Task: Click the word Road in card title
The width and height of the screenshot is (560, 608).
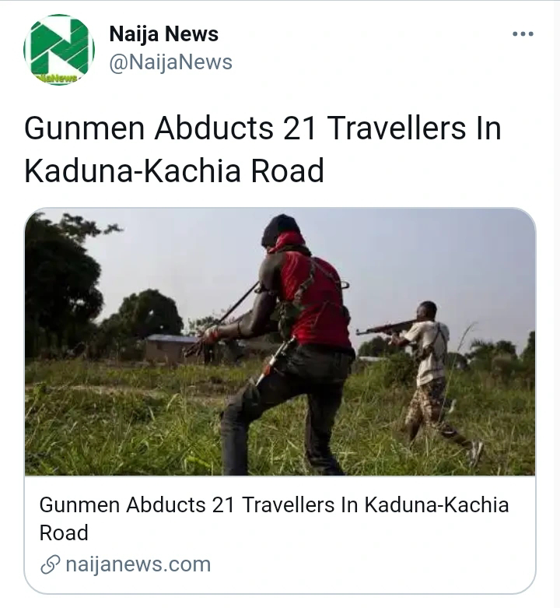Action: tap(64, 532)
